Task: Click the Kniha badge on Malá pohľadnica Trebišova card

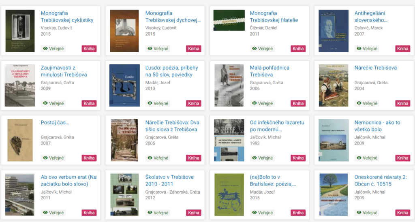Action: pos(298,103)
